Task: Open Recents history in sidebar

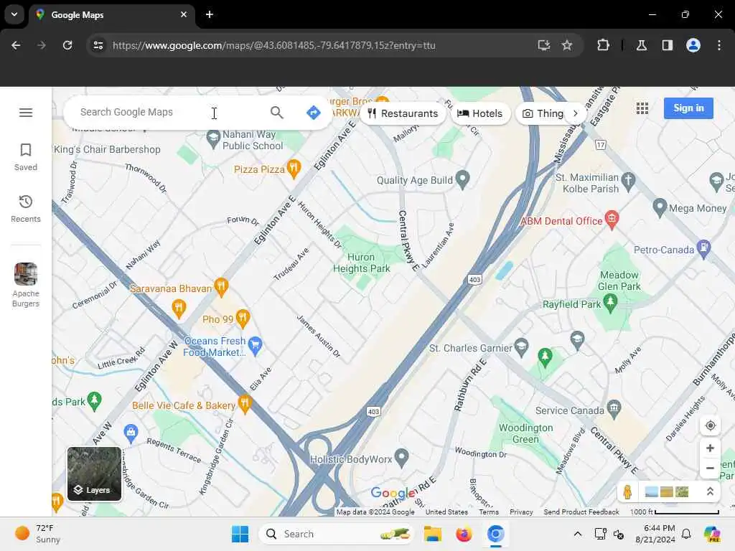Action: [x=26, y=209]
